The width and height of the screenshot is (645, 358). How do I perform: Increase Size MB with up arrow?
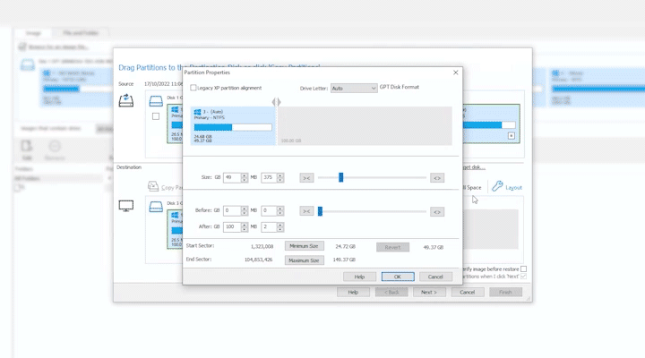tap(280, 175)
